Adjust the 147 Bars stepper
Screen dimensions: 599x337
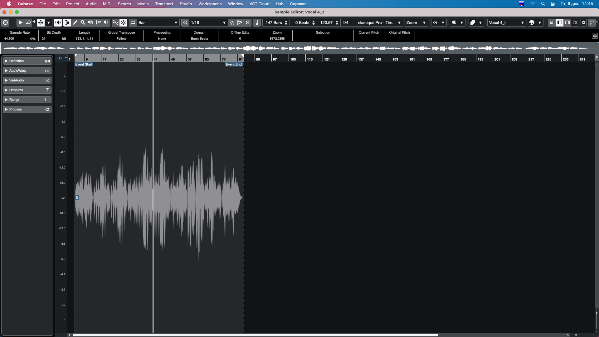(x=286, y=22)
